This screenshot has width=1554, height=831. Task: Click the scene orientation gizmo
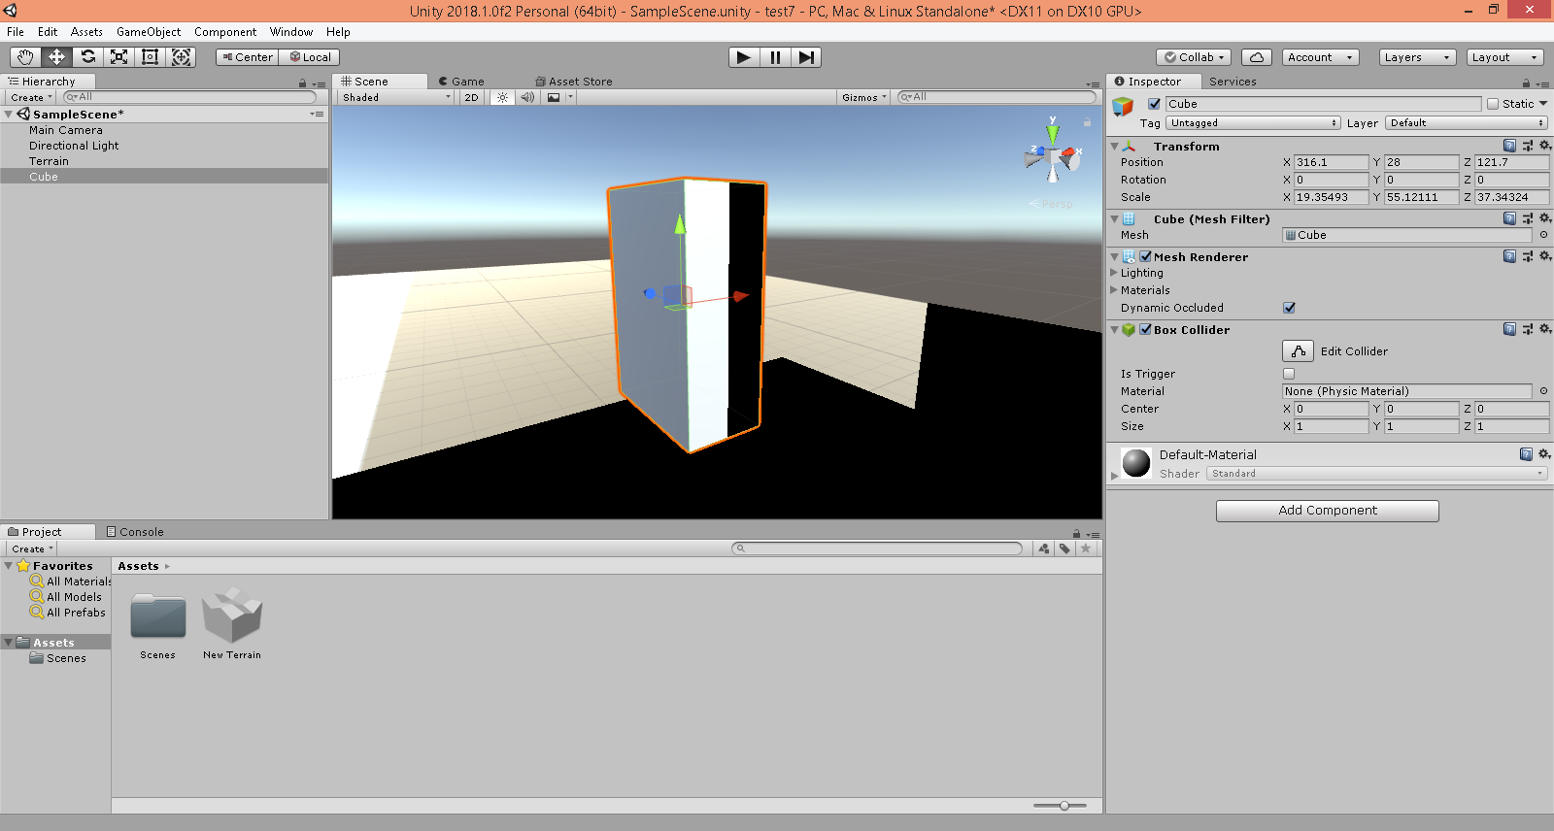coord(1053,154)
